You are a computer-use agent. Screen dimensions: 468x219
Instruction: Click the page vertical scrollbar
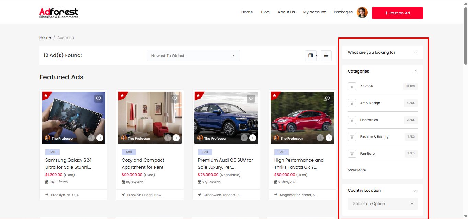point(466,34)
